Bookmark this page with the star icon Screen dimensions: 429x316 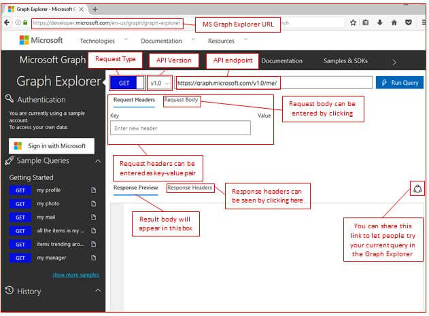click(354, 22)
